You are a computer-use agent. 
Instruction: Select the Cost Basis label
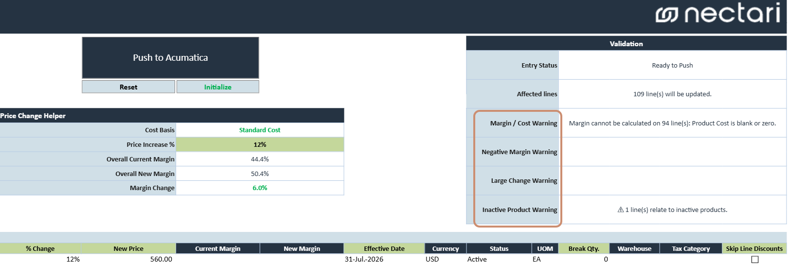(x=160, y=130)
